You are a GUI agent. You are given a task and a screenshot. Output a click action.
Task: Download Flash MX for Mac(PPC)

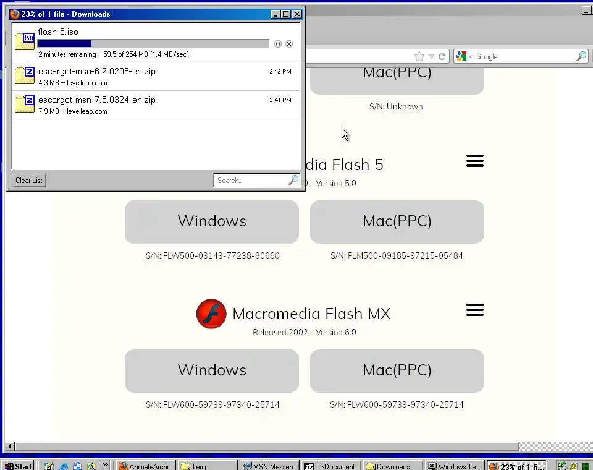tap(397, 371)
